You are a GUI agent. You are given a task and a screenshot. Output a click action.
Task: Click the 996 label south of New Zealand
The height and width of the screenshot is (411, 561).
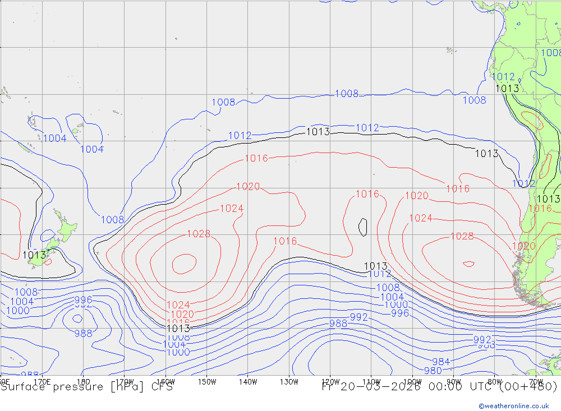84,300
